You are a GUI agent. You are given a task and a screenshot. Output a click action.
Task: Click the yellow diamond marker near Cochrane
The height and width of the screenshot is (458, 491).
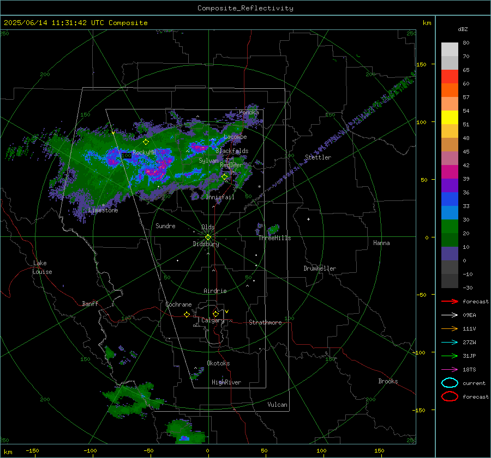187,315
